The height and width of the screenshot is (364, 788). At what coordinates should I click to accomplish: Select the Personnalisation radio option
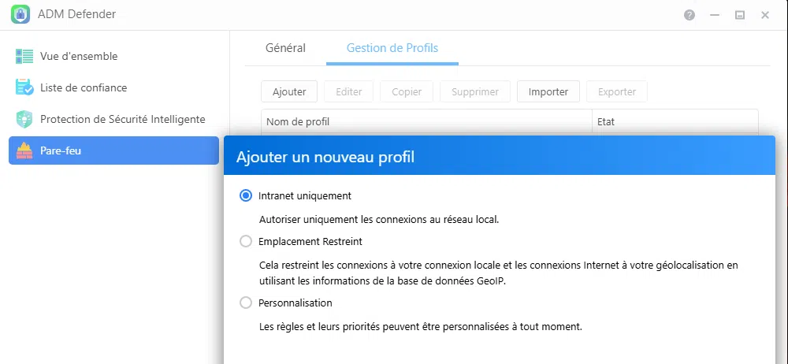[x=246, y=303]
